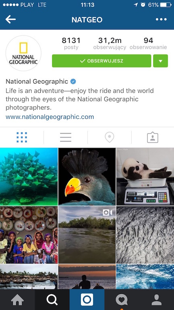Viewport: 174px width, 310px height.
Task: Open the National Geographic profile picture
Action: pyautogui.click(x=23, y=53)
